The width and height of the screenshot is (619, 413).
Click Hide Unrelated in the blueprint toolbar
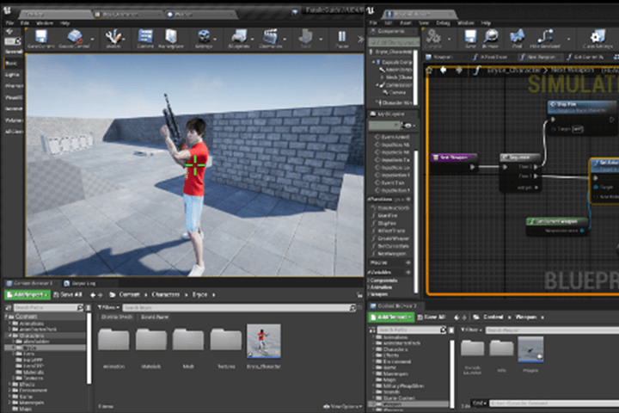click(x=545, y=39)
